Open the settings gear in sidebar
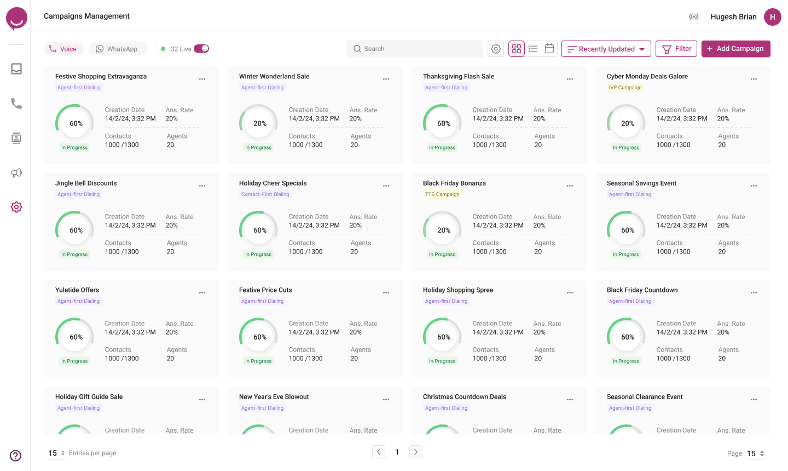The height and width of the screenshot is (471, 788). [16, 207]
